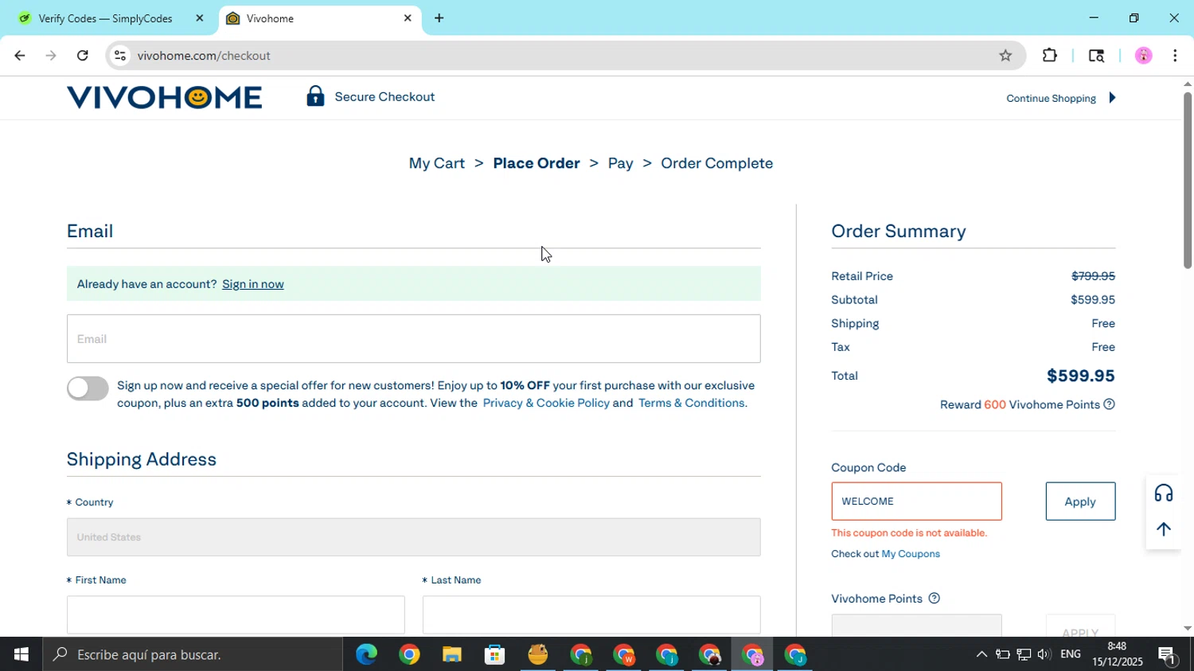
Task: Open new browser tab
Action: click(x=439, y=18)
